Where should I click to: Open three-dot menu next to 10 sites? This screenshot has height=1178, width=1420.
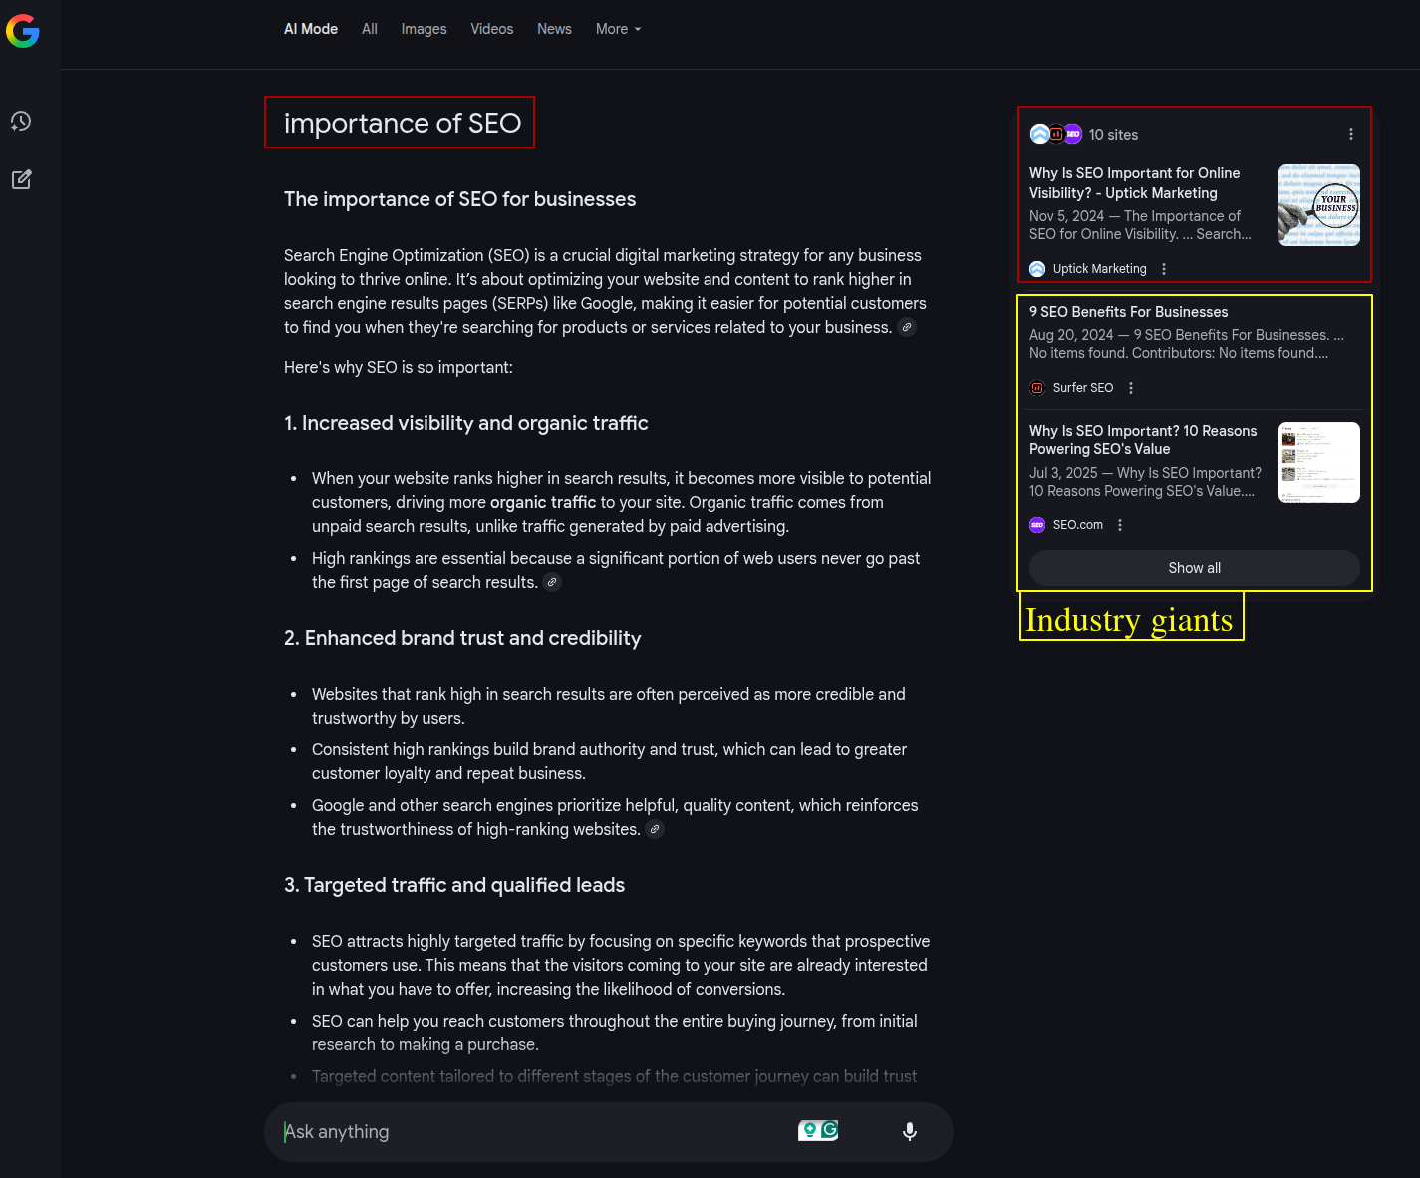click(x=1350, y=134)
